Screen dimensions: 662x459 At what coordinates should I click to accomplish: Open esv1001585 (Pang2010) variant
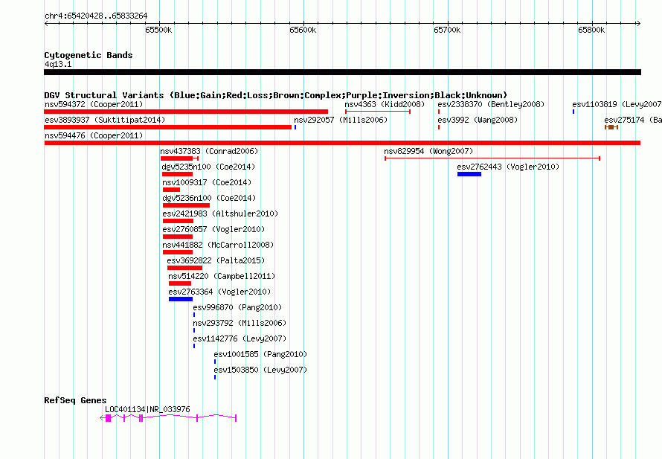260,354
